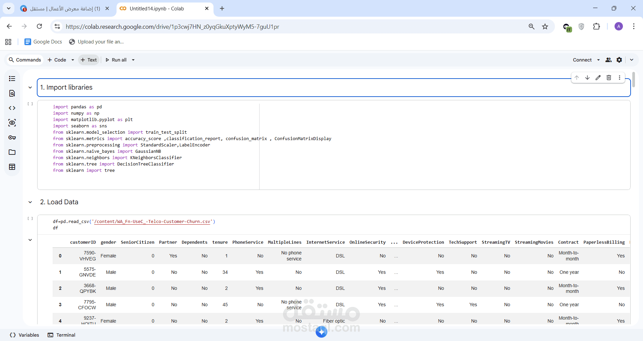Screen dimensions: 643x341
Task: Open the Secrets key panel
Action: [x=12, y=137]
